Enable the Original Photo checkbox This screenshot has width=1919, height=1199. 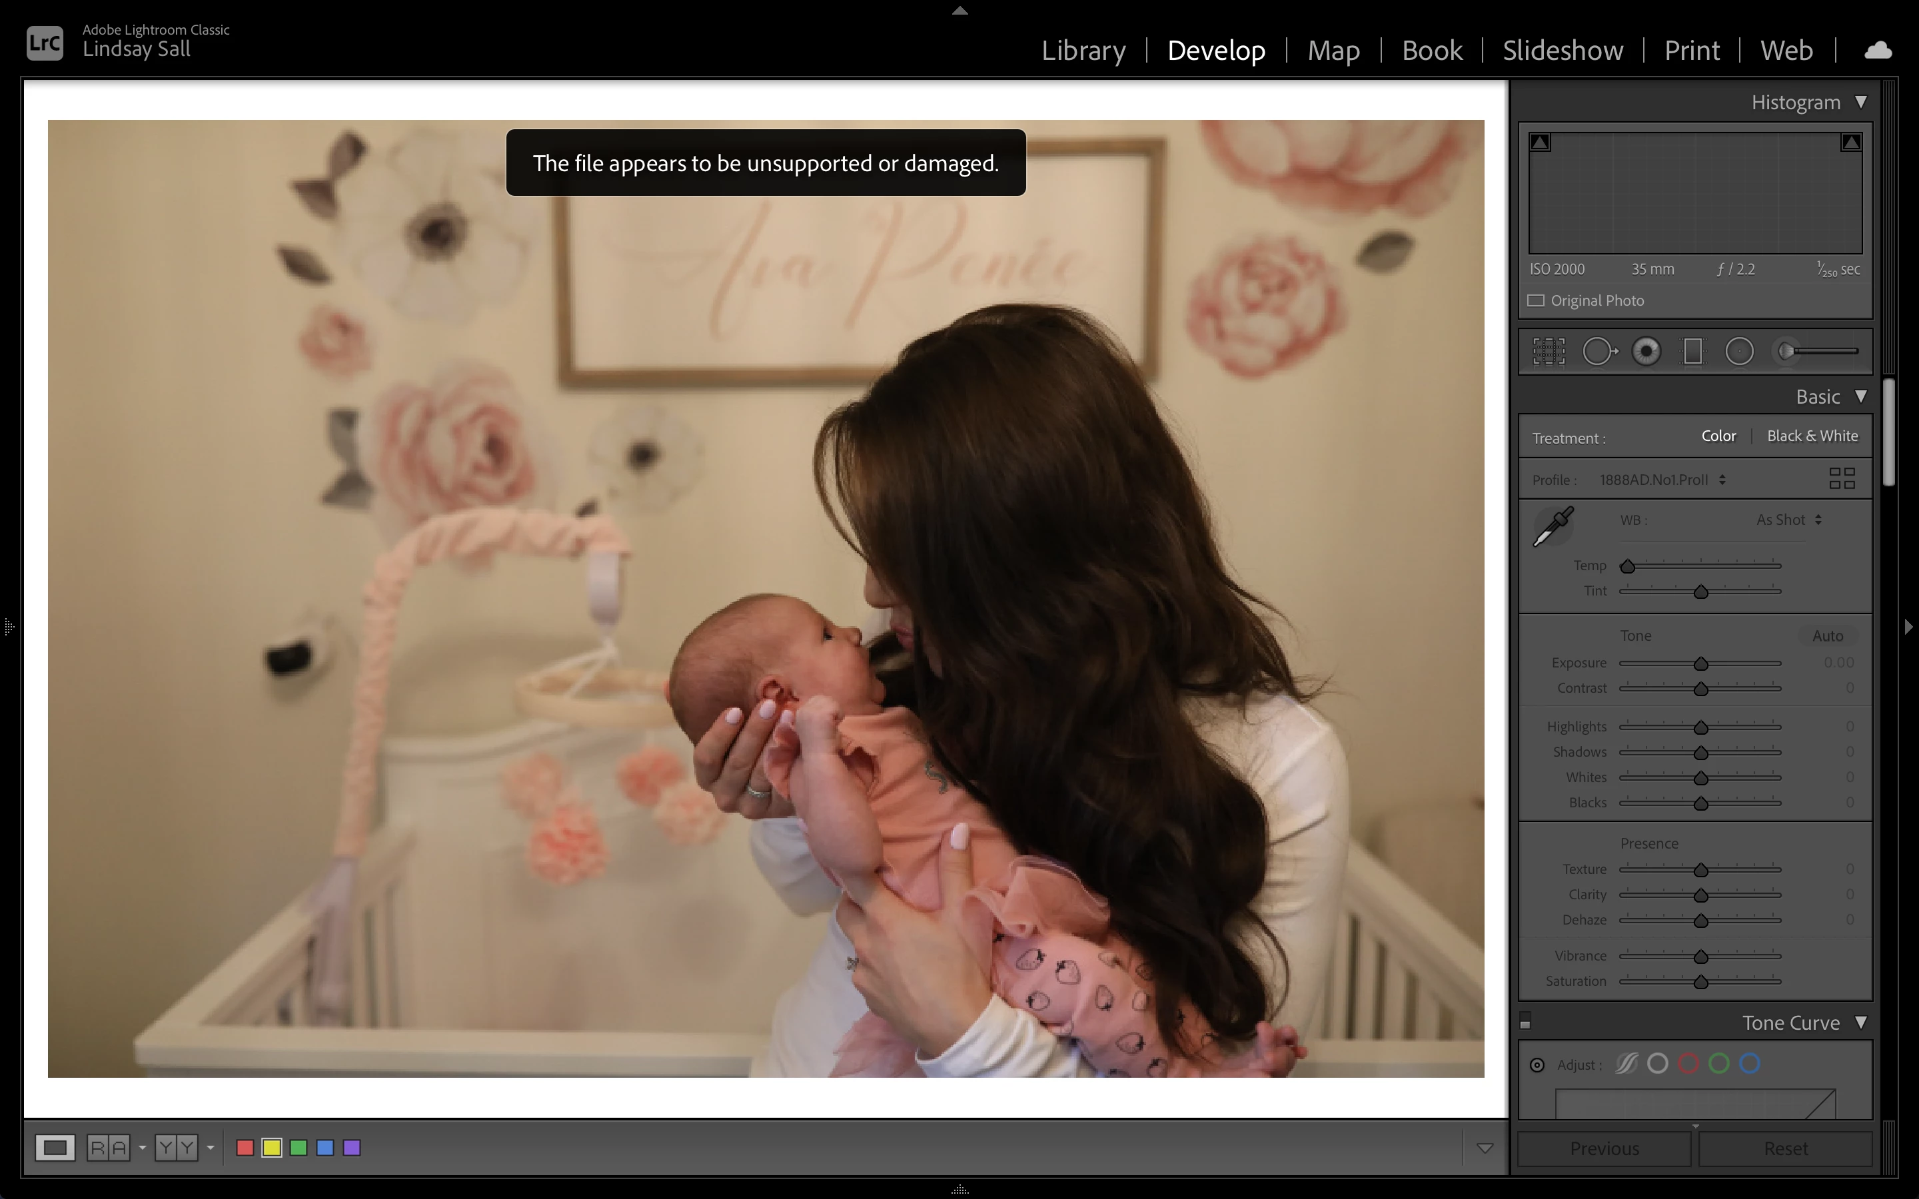point(1536,300)
